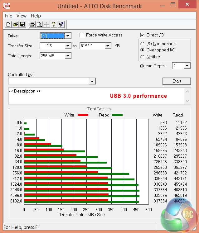This screenshot has height=233, width=199.
Task: Print the benchmark results
Action: coord(32,24)
